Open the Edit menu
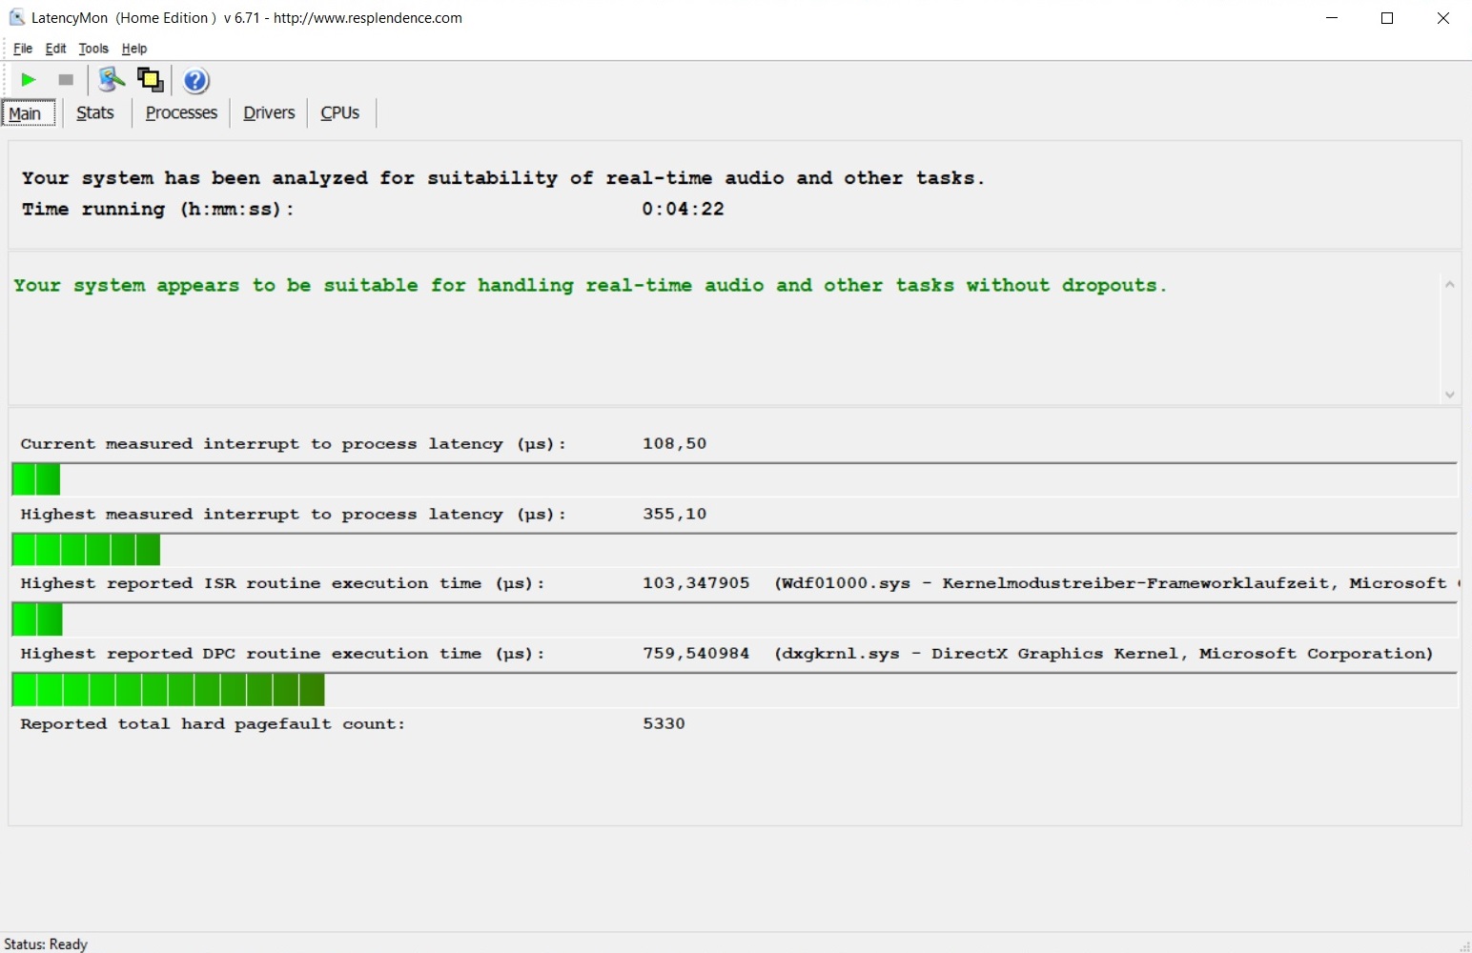The width and height of the screenshot is (1472, 953). [56, 49]
